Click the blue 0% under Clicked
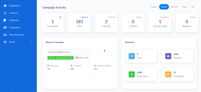 click(72, 69)
